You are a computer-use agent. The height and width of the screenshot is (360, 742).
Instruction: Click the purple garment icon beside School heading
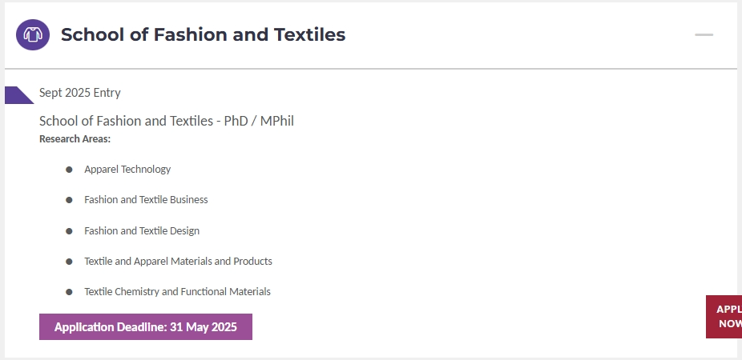point(33,34)
